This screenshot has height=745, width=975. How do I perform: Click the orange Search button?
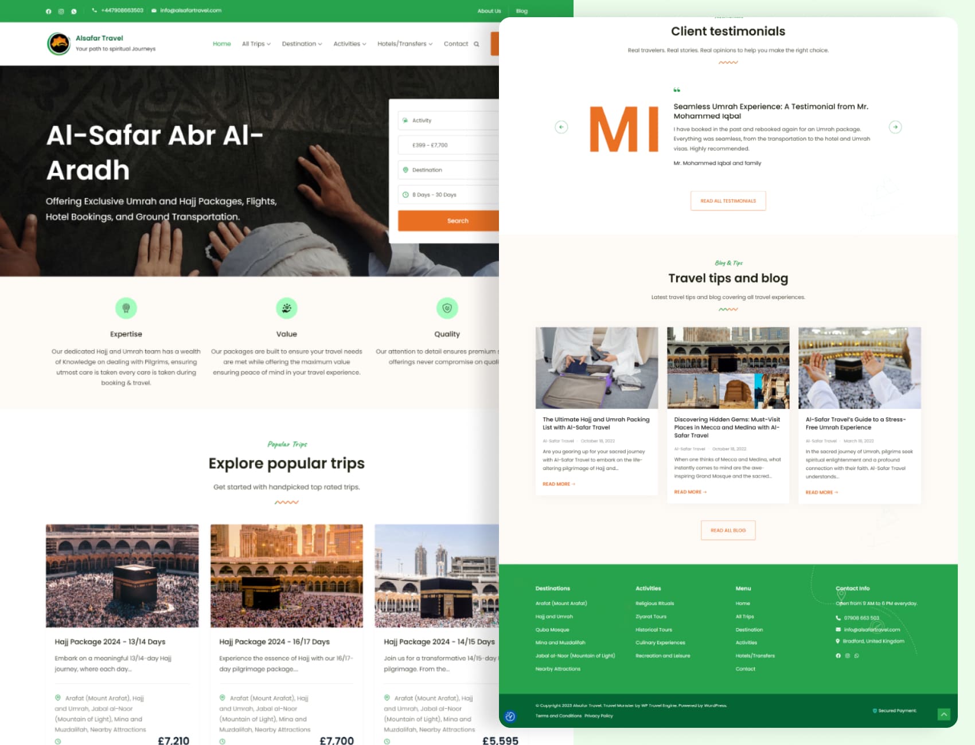click(448, 221)
